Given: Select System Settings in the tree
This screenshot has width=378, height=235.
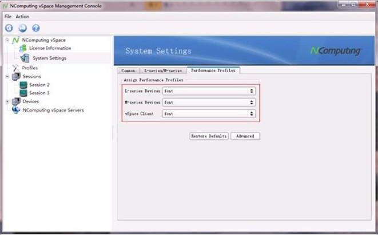Looking at the screenshot, I should pos(50,58).
